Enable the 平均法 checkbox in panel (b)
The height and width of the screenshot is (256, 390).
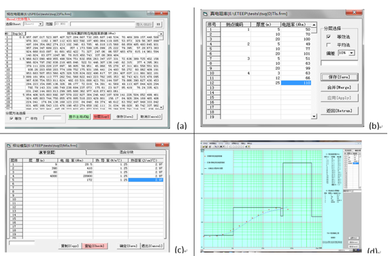coord(329,45)
